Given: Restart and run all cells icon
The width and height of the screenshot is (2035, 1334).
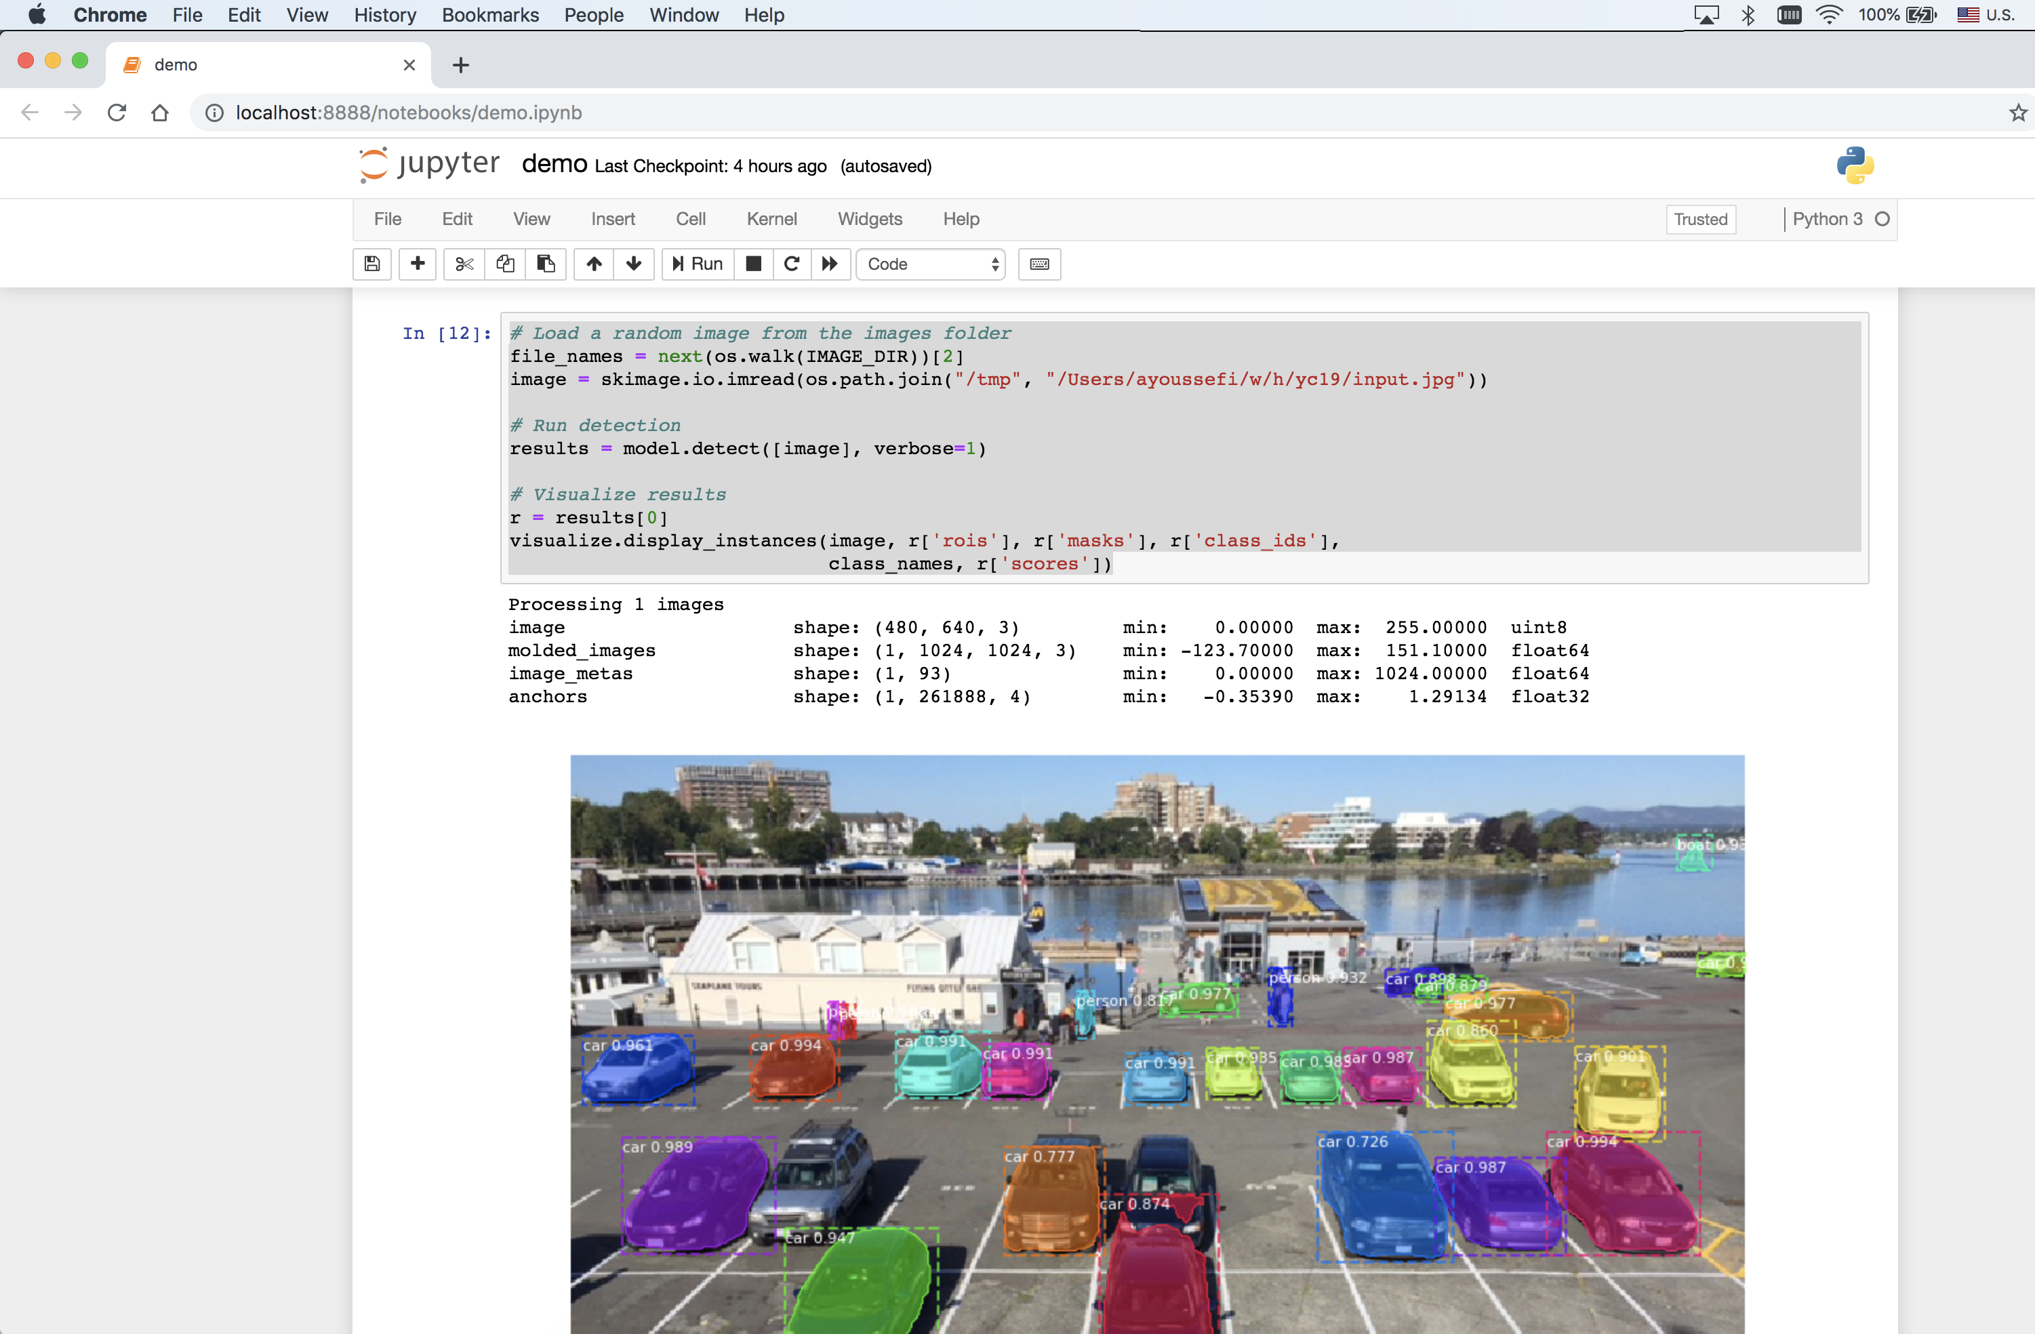Looking at the screenshot, I should 830,264.
